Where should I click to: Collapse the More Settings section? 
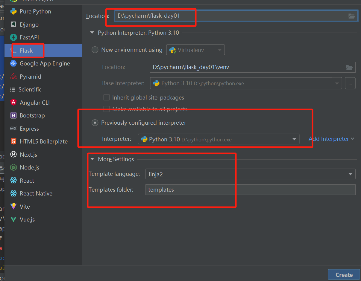point(92,159)
